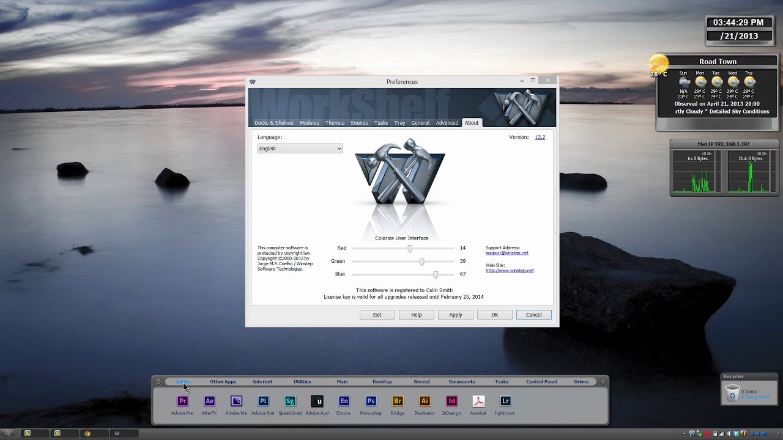The image size is (783, 440).
Task: Open the Control Panel shelf tab
Action: pos(542,382)
